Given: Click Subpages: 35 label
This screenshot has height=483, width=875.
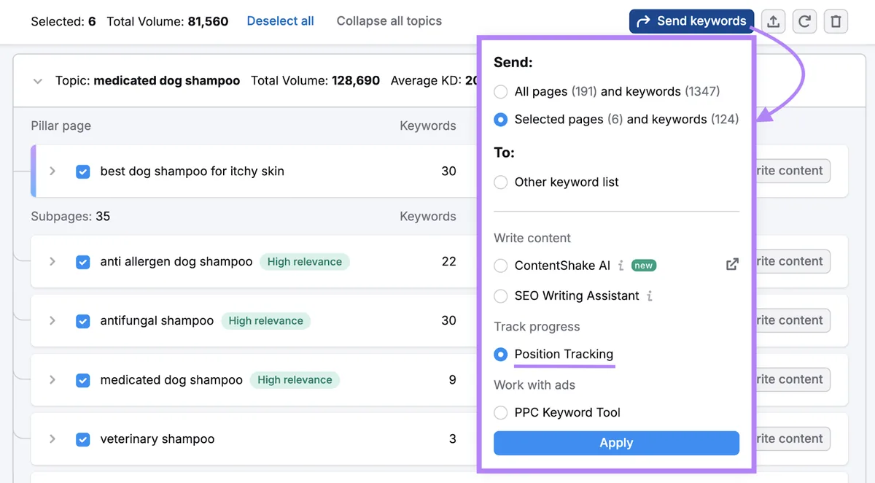Looking at the screenshot, I should [x=71, y=217].
